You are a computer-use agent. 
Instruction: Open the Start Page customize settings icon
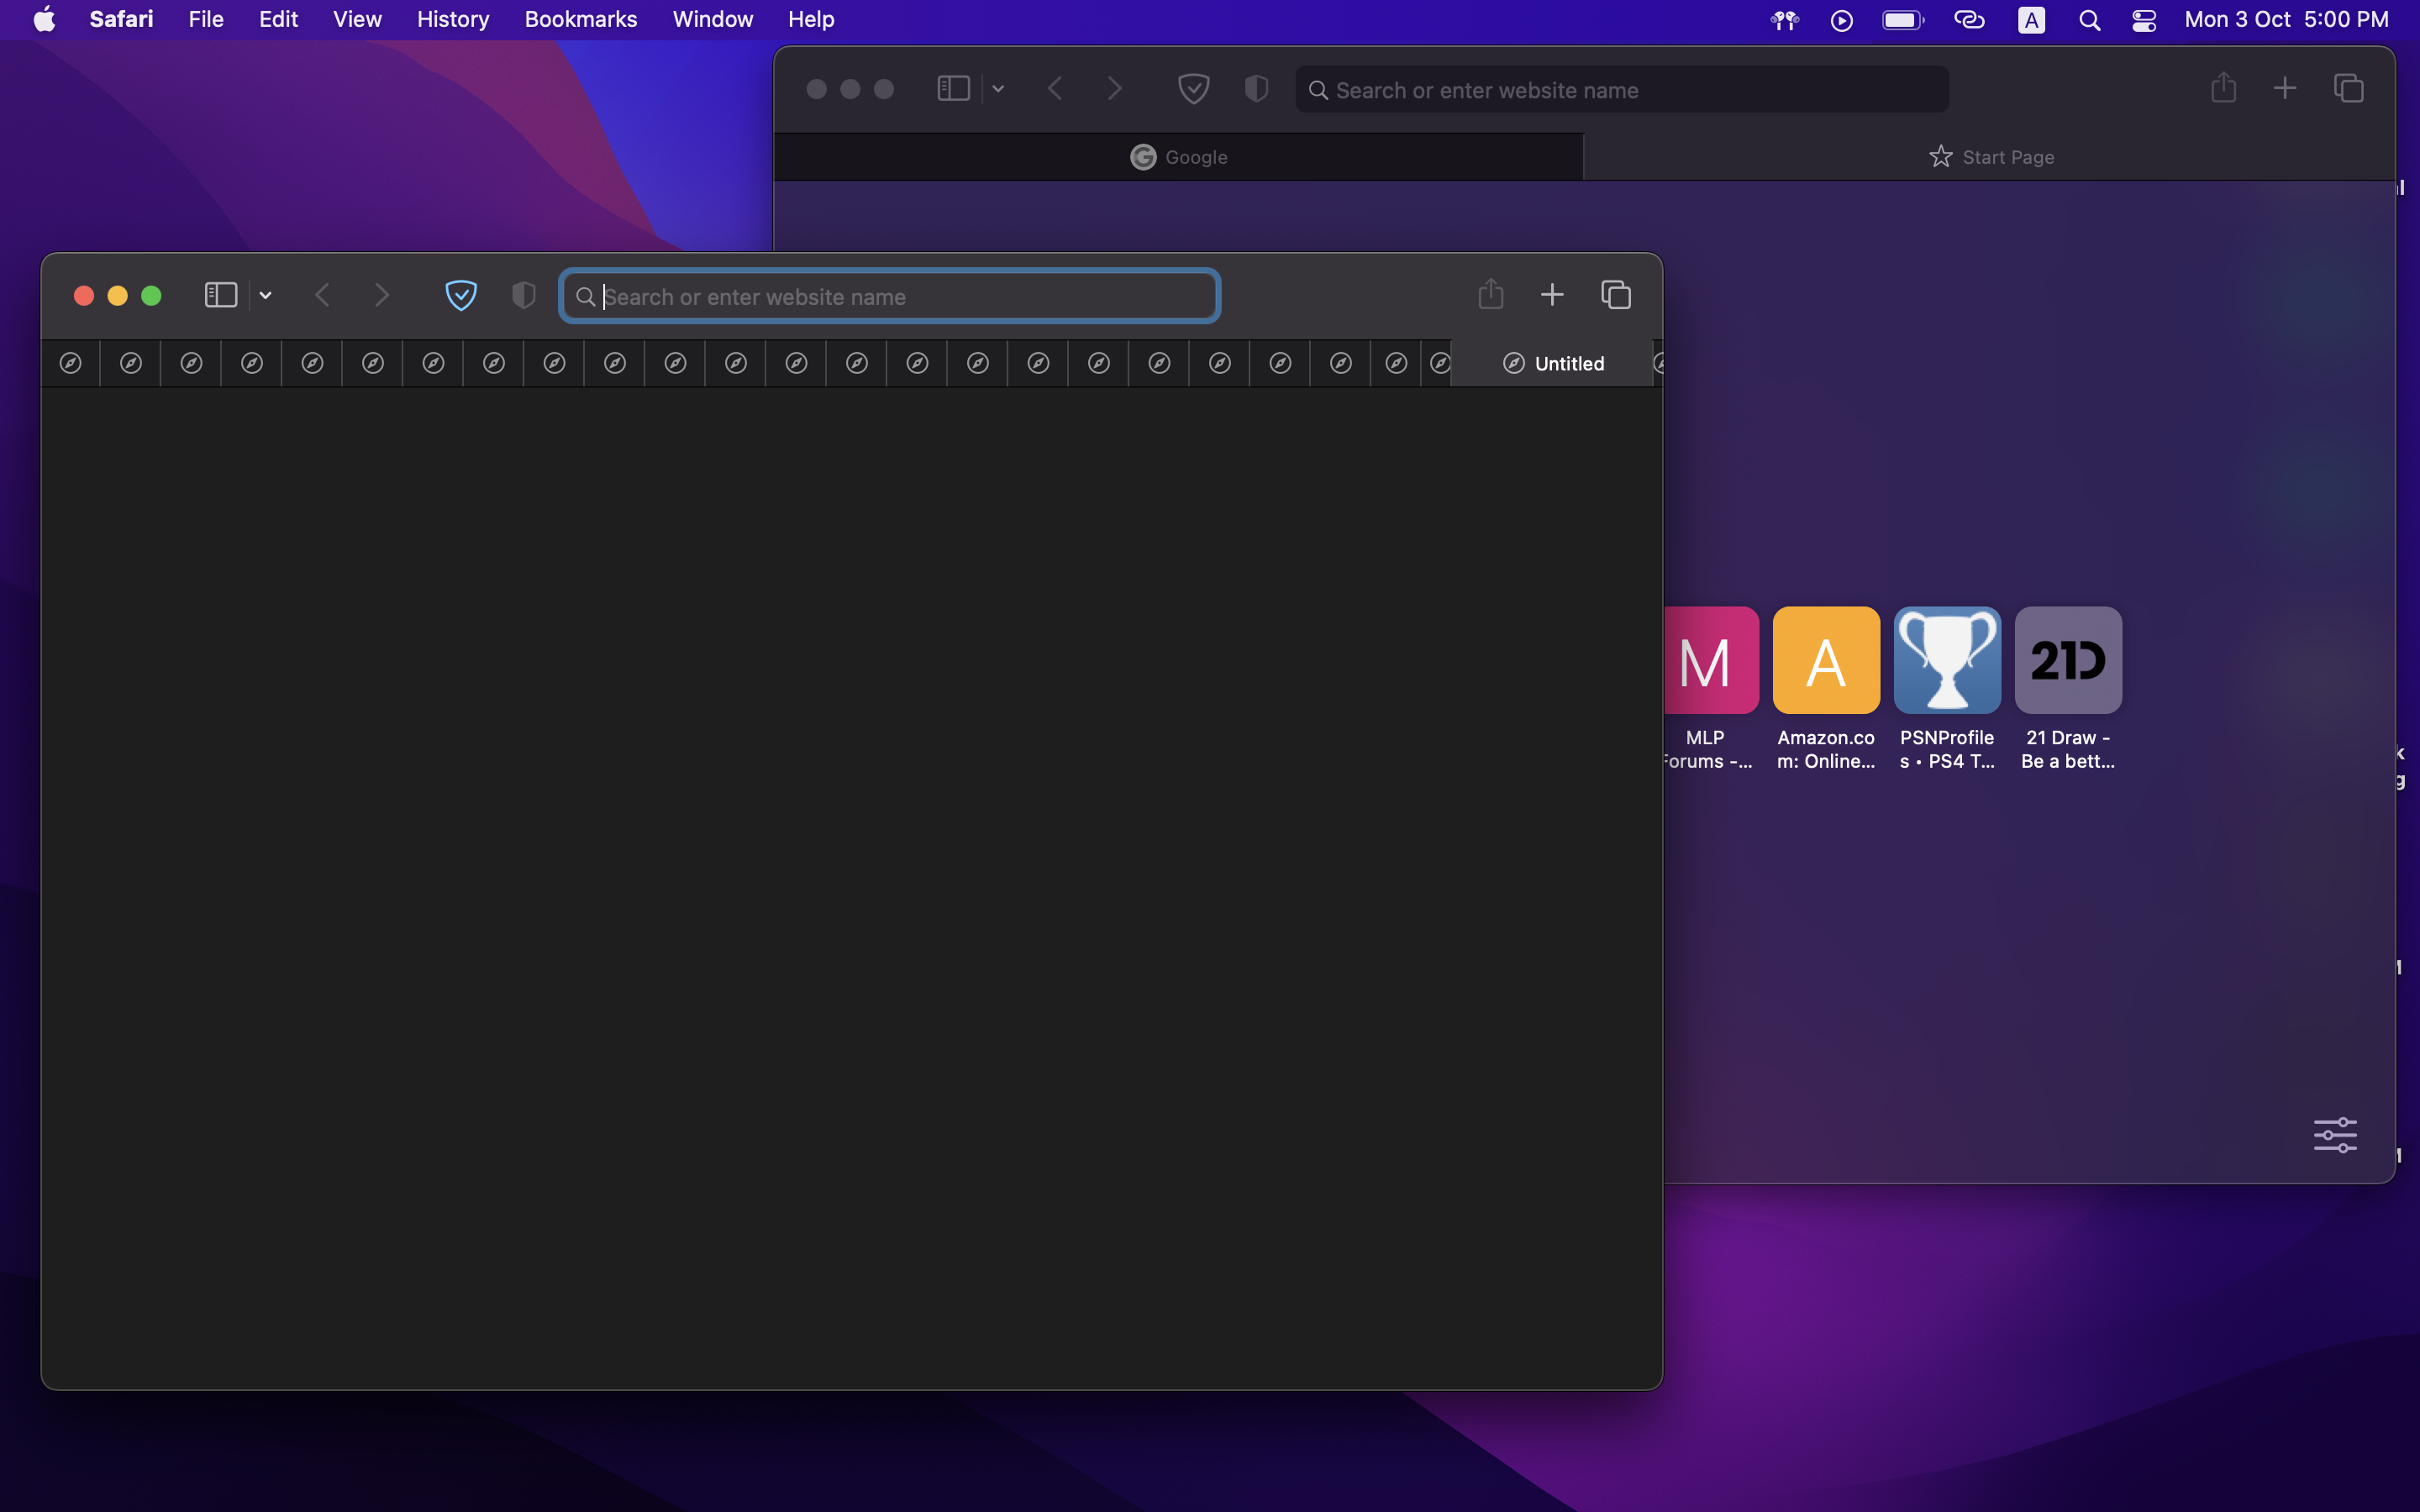pos(2335,1135)
